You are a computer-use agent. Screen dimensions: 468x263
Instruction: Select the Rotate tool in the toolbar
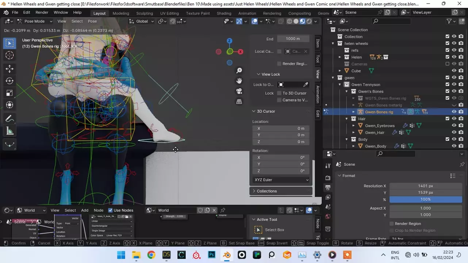tap(9, 81)
